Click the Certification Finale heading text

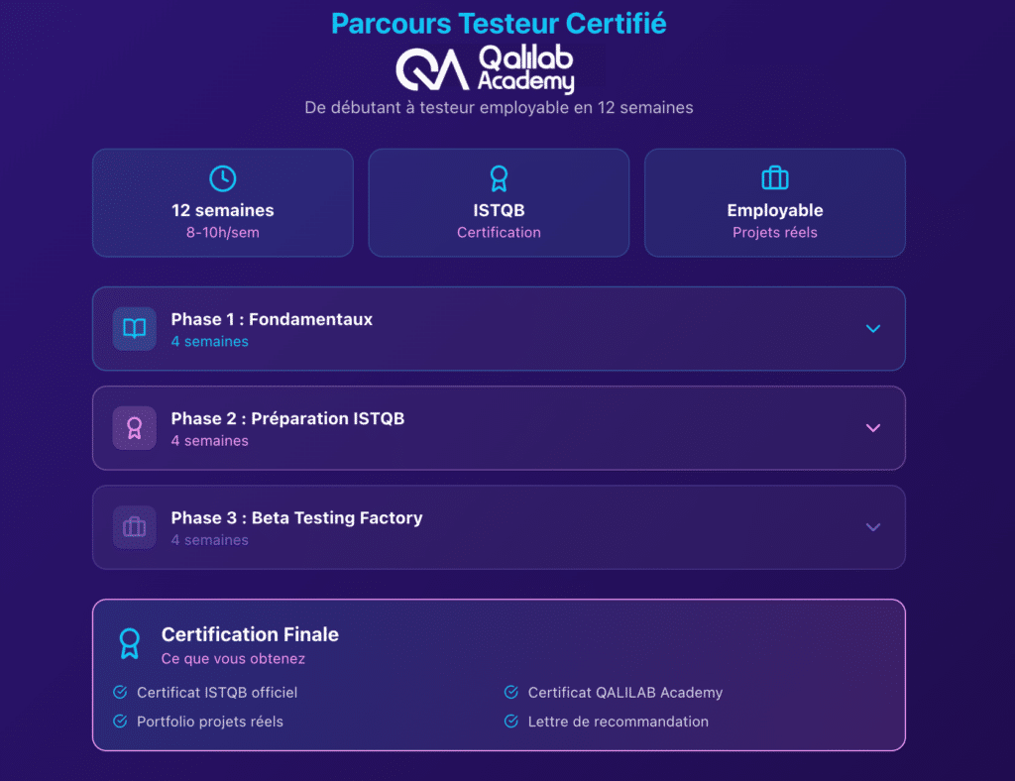[x=250, y=634]
